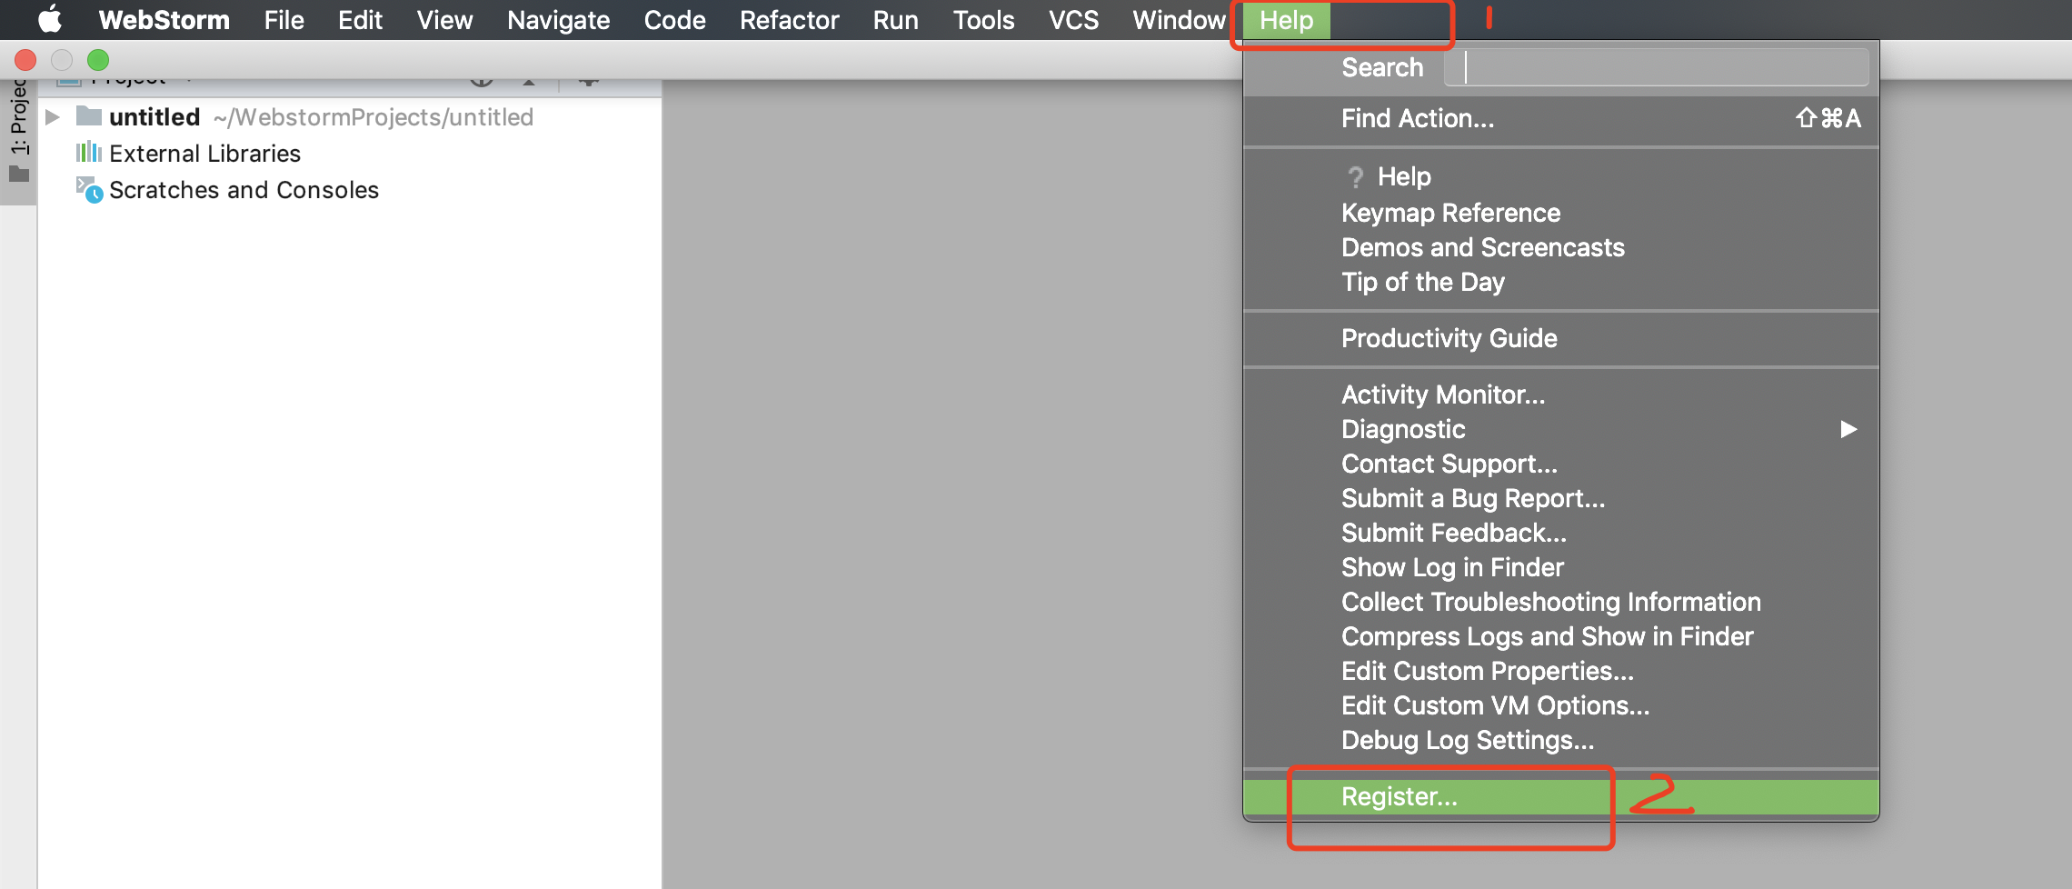Choose Compress Logs and Show in Finder
The height and width of the screenshot is (889, 2072).
click(x=1560, y=636)
